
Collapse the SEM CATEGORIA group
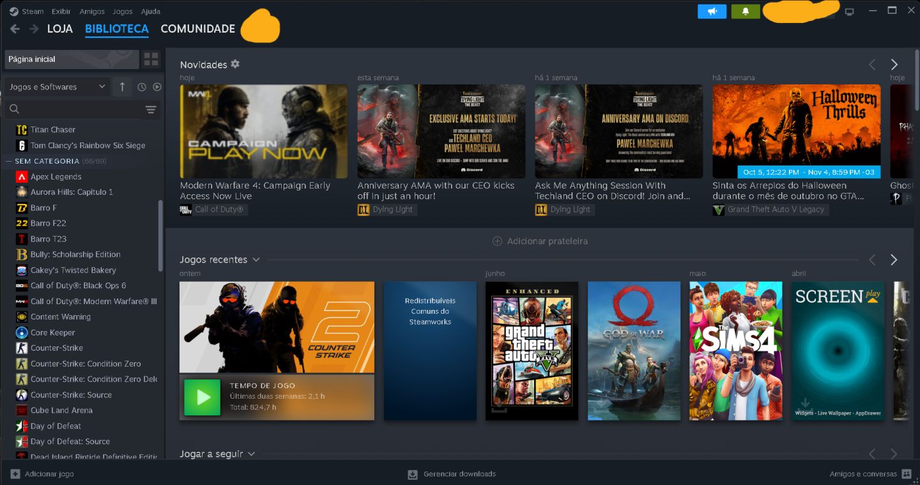coord(9,161)
